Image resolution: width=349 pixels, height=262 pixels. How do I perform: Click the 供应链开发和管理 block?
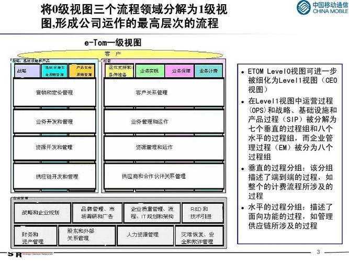coord(54,177)
